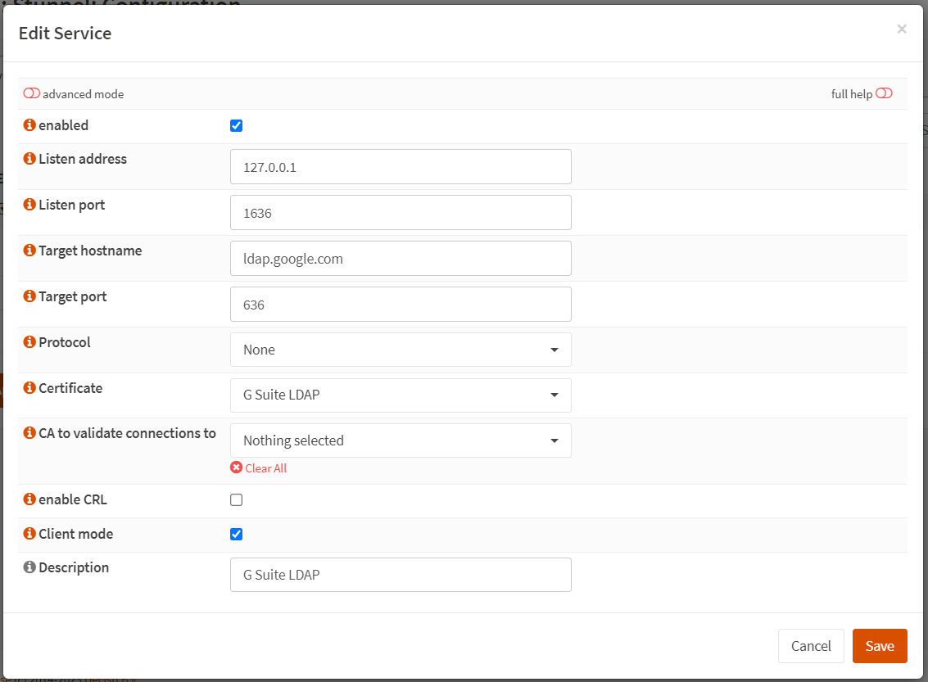Check the enable CRL checkbox
Image resolution: width=928 pixels, height=682 pixels.
tap(236, 499)
